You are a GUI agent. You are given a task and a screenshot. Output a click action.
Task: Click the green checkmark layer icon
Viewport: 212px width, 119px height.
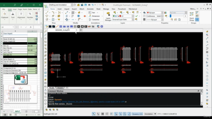[136, 16]
